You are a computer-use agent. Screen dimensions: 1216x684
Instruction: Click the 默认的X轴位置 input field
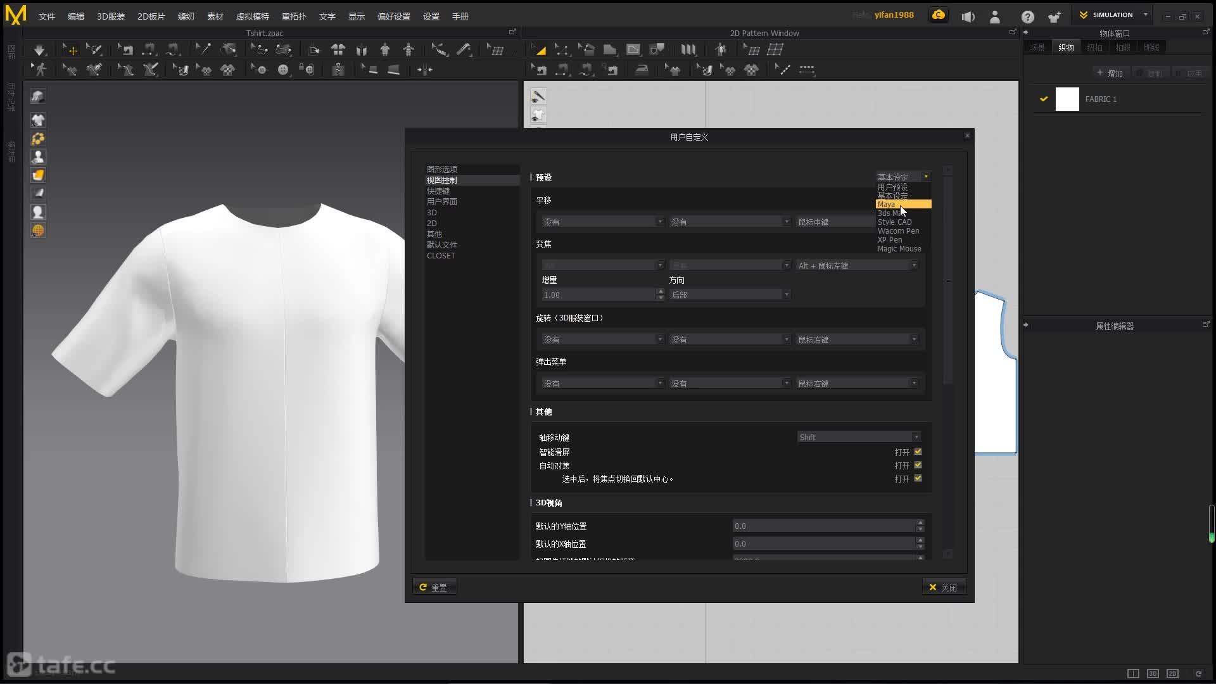click(825, 543)
